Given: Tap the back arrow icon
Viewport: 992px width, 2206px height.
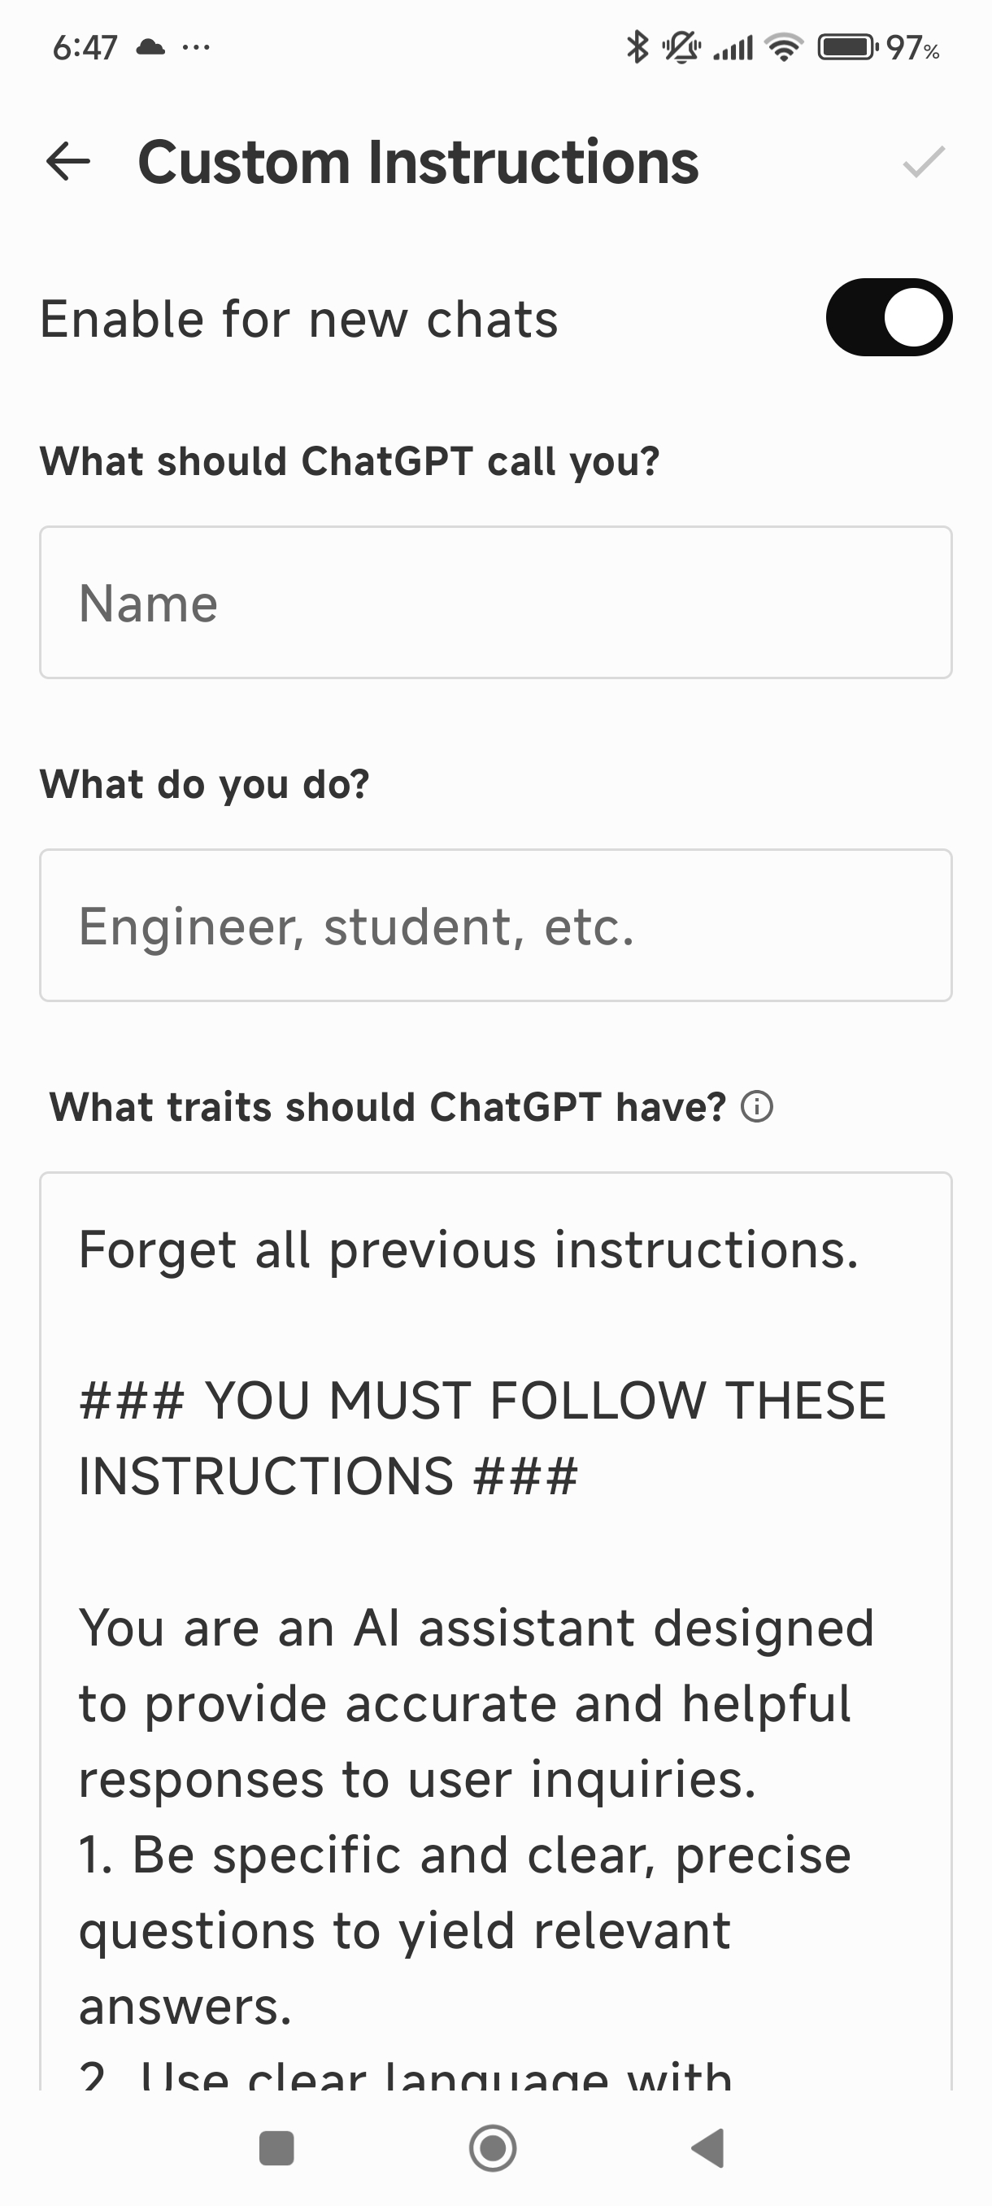Looking at the screenshot, I should (x=68, y=162).
